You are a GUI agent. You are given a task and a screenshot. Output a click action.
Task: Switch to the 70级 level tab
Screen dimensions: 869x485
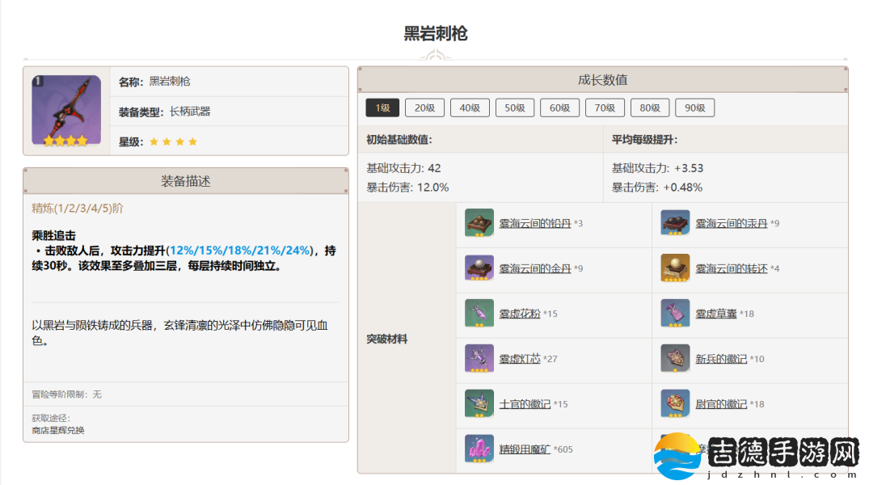tap(605, 108)
